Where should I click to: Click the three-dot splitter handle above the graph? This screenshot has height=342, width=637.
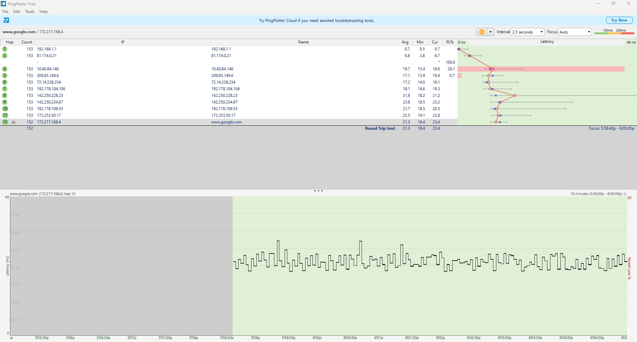[x=318, y=191]
